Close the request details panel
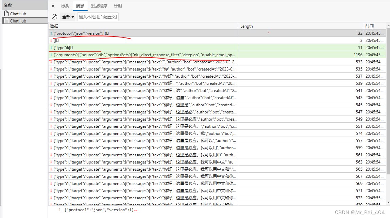 coord(53,6)
